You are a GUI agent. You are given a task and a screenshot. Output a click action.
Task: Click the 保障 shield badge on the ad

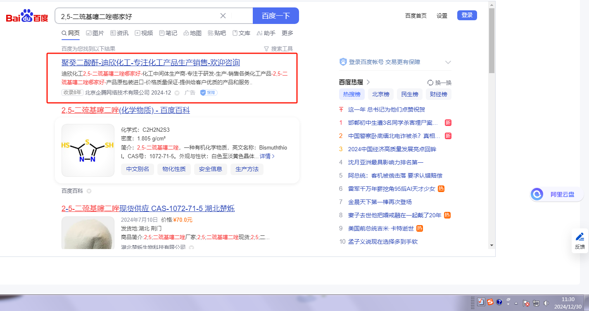pos(209,93)
